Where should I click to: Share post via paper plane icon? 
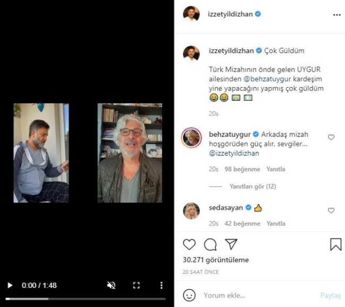pyautogui.click(x=231, y=244)
